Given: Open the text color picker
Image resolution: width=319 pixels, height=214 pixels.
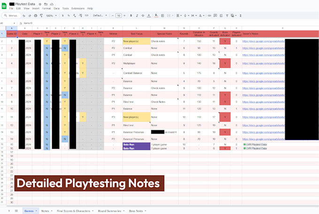Looking at the screenshot, I should coord(149,15).
